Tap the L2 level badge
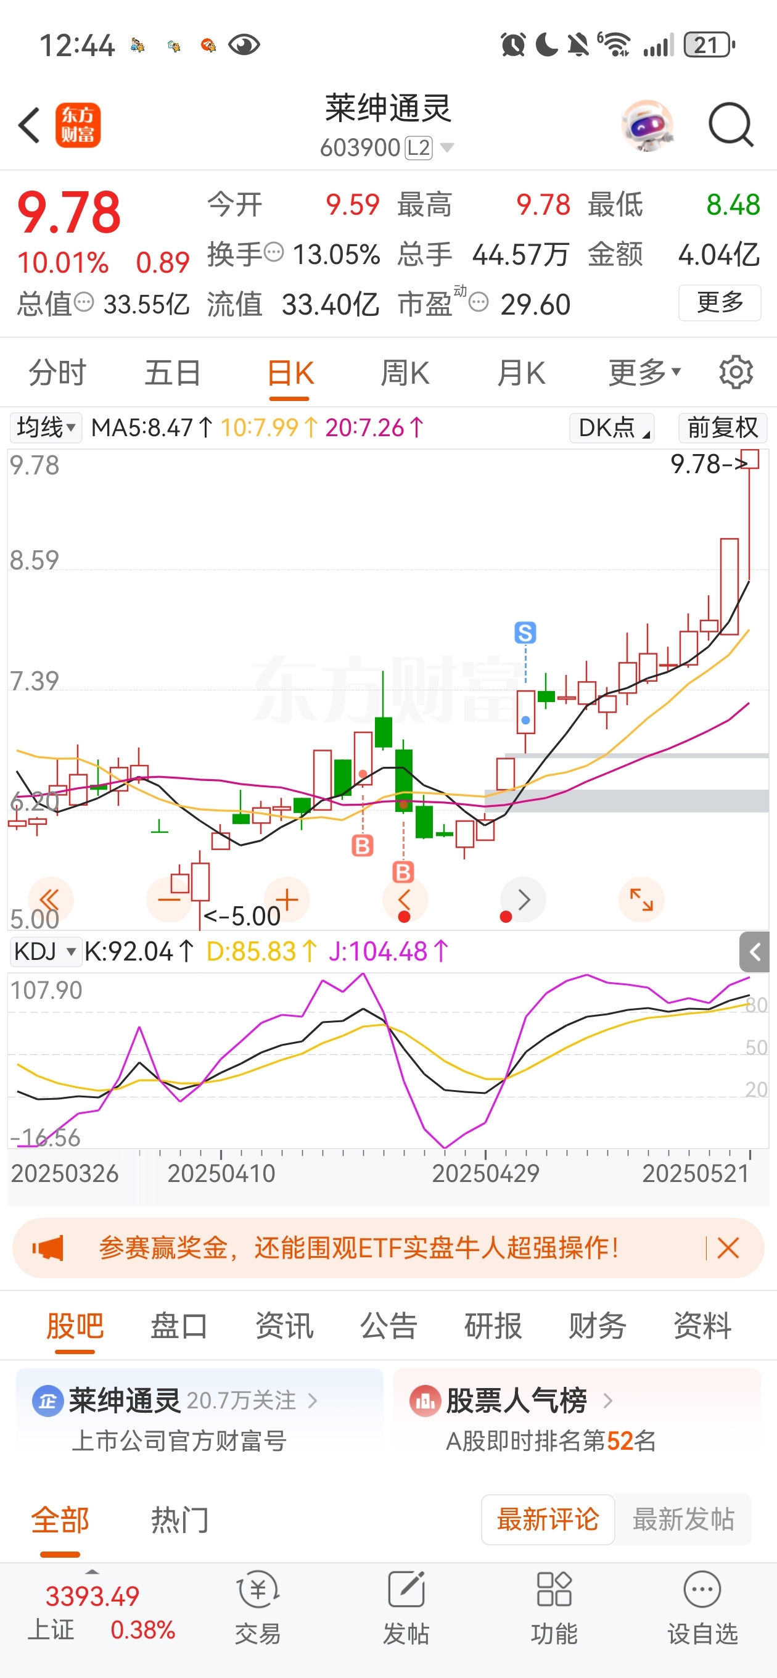This screenshot has height=1678, width=777. [x=418, y=148]
